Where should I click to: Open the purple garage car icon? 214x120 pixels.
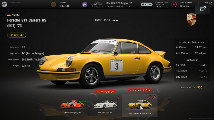click(85, 4)
